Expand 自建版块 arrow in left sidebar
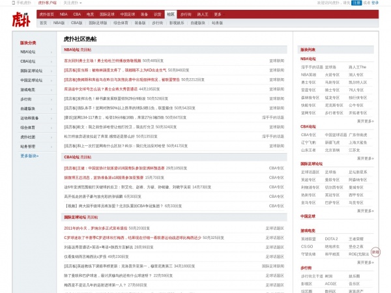 [x=51, y=109]
